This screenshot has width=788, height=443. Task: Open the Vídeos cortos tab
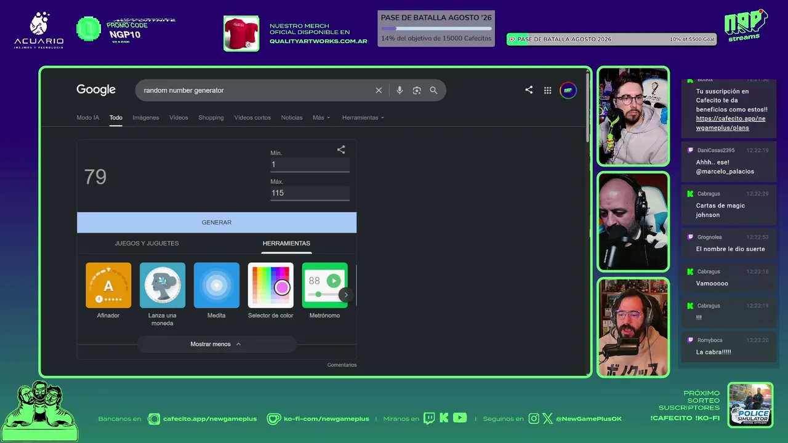[x=252, y=118]
